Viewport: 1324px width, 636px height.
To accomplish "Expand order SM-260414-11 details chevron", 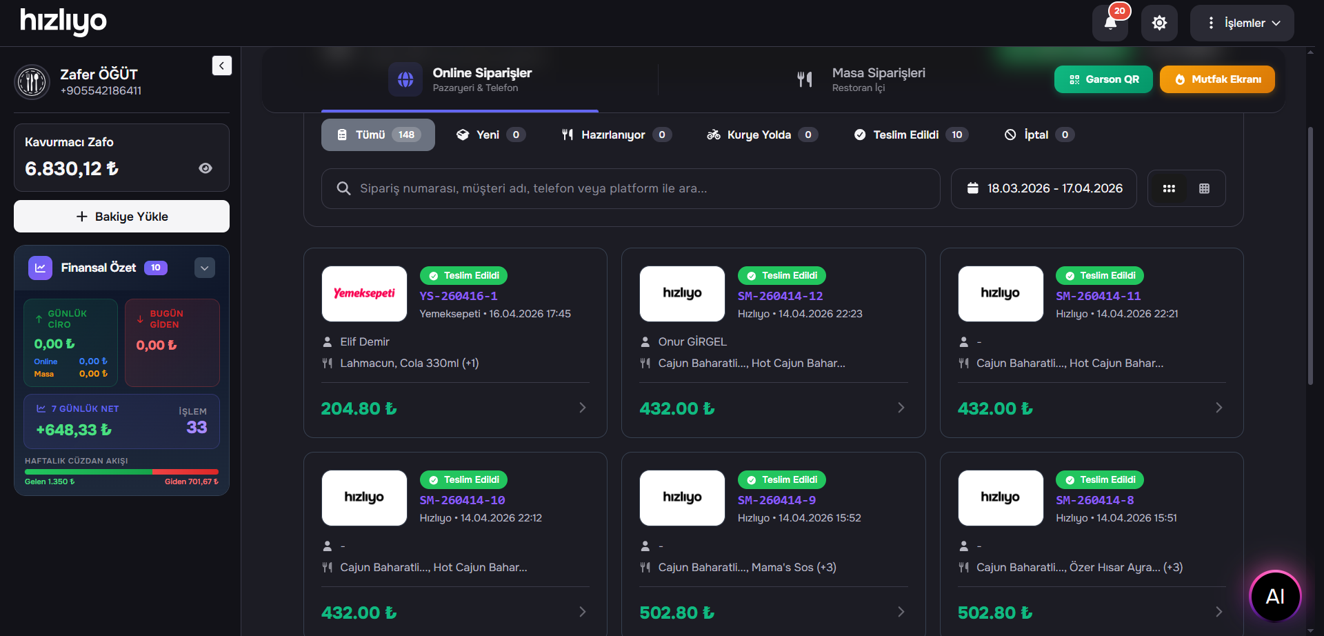I will 1218,408.
